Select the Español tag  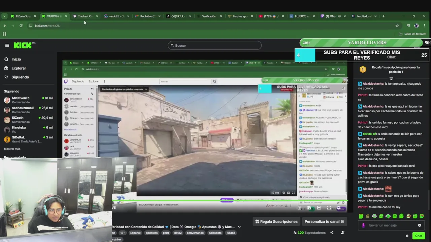click(135, 233)
